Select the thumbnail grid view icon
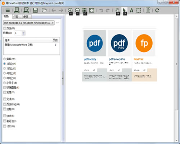The image size is (180, 144). click(x=85, y=10)
